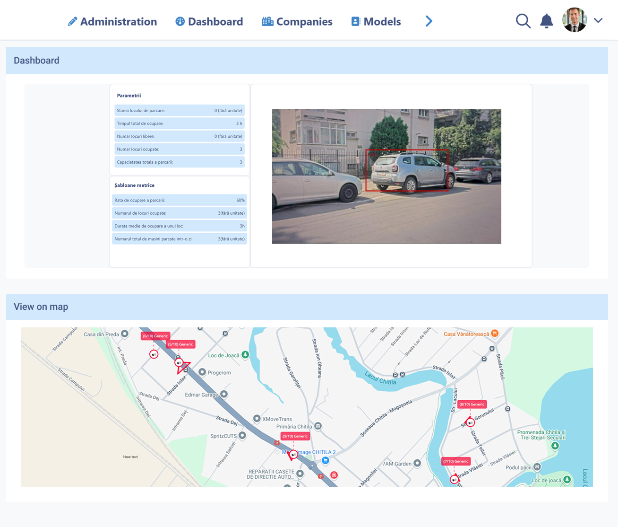This screenshot has height=527, width=618.
Task: Click 'Lacul Chitila' label on map
Action: (380, 378)
